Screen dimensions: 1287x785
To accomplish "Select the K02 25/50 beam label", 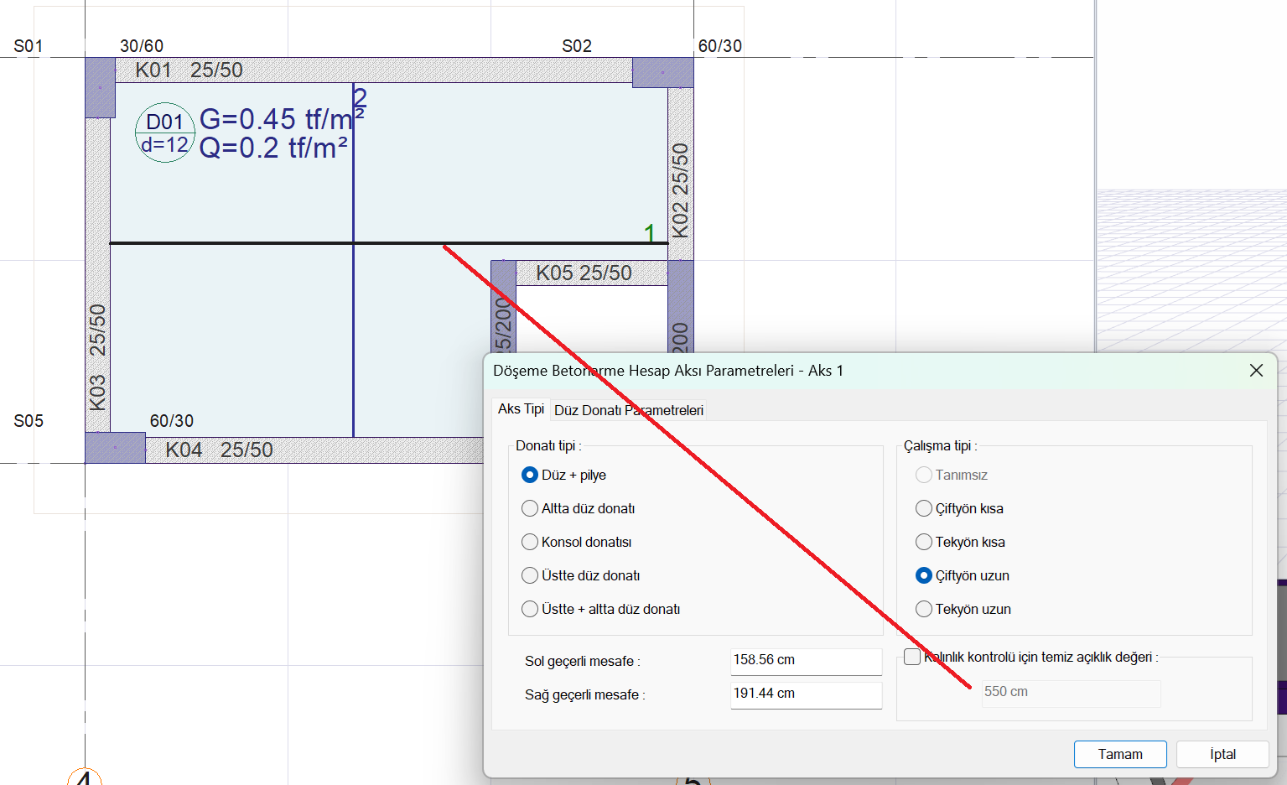I will (x=680, y=190).
